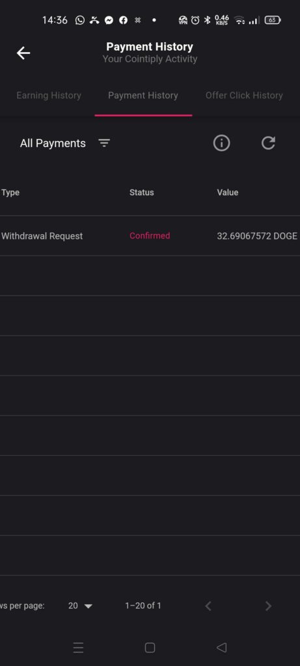Open the filter list icon beside All Payments
The image size is (300, 666).
(x=104, y=143)
